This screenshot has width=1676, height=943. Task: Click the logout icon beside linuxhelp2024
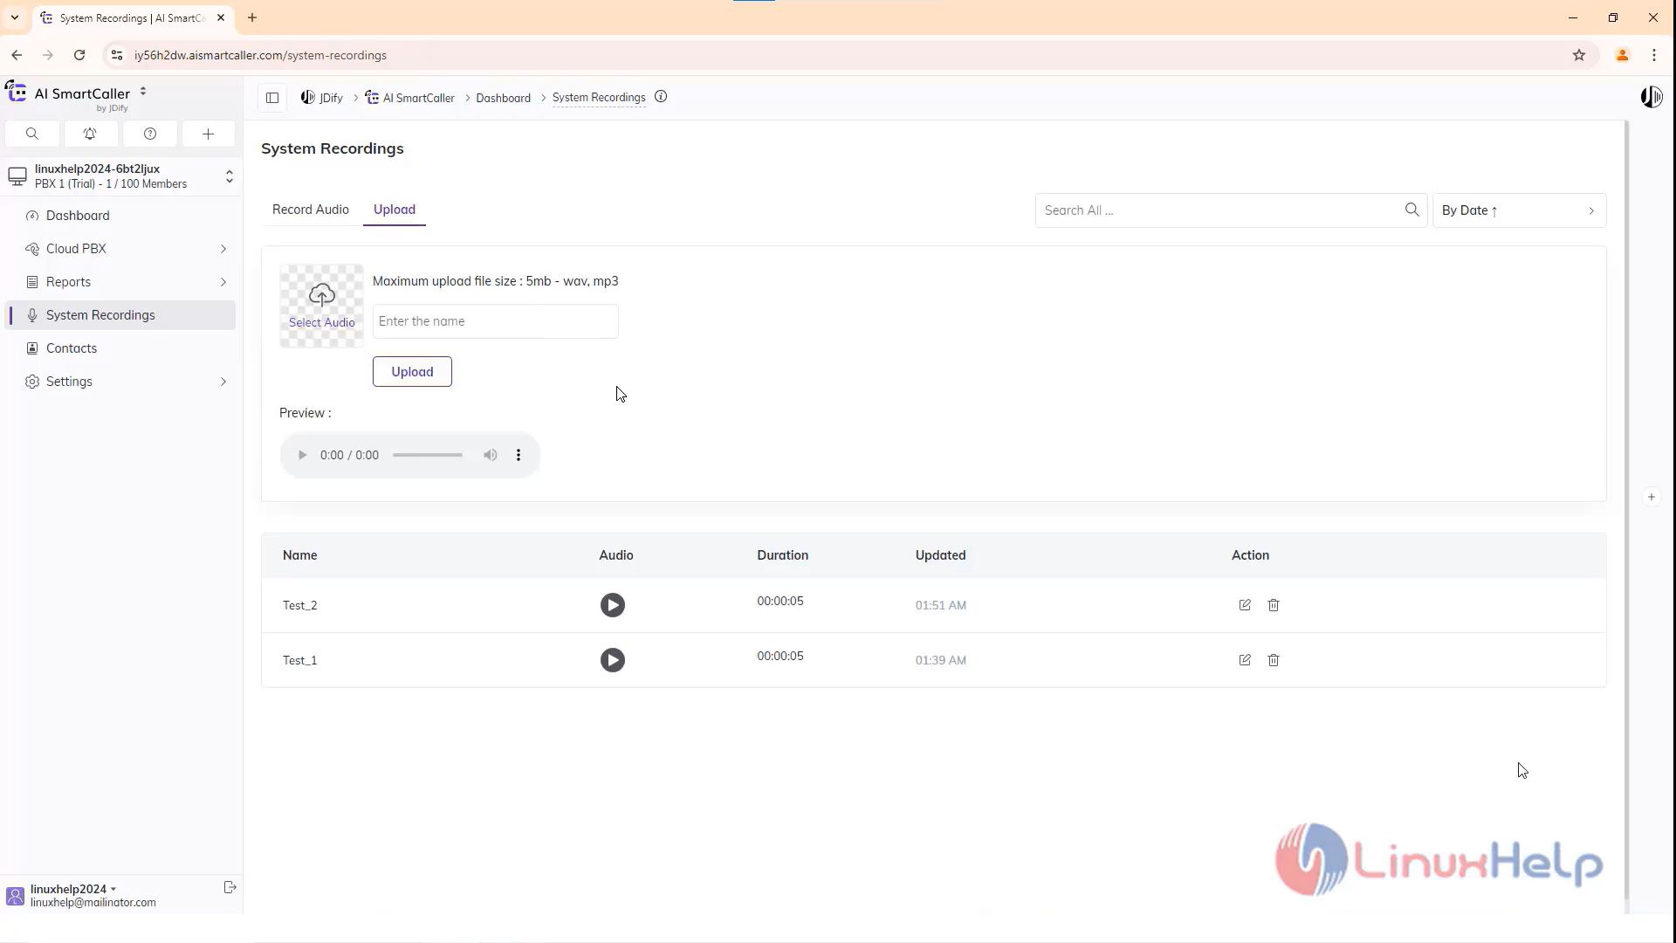click(x=230, y=887)
